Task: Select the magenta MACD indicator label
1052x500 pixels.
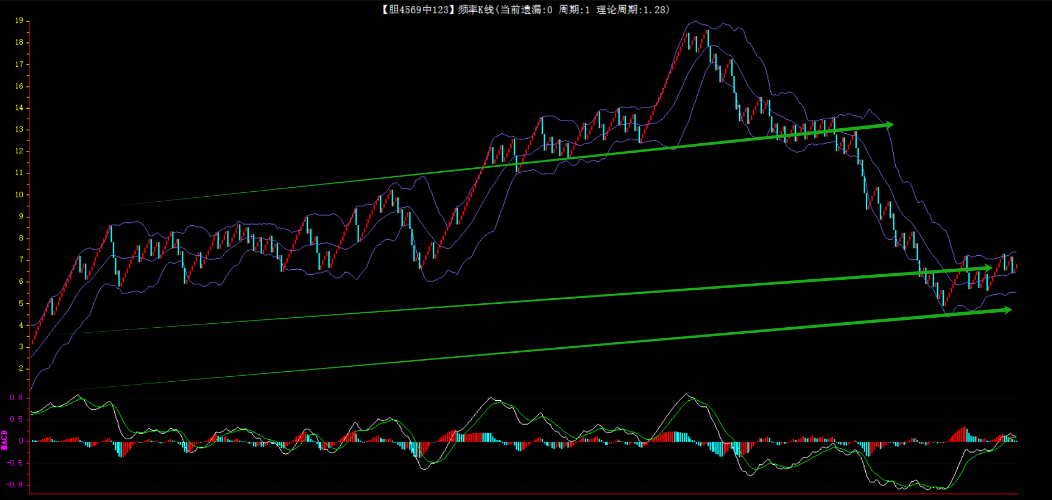Action: 4,440
